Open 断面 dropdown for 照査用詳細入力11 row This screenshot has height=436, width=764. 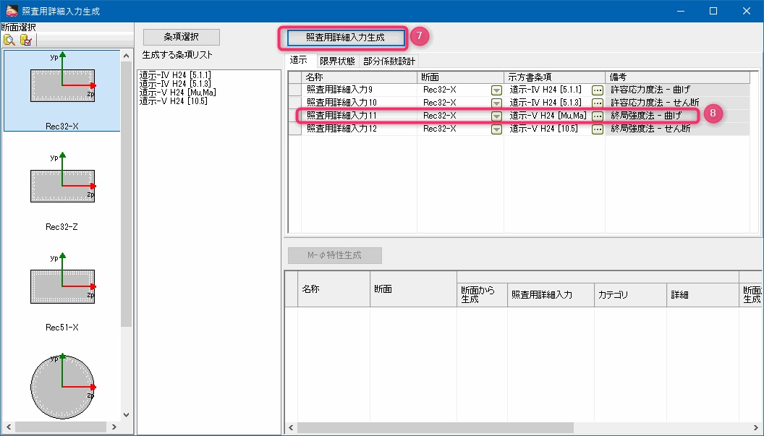pyautogui.click(x=496, y=116)
